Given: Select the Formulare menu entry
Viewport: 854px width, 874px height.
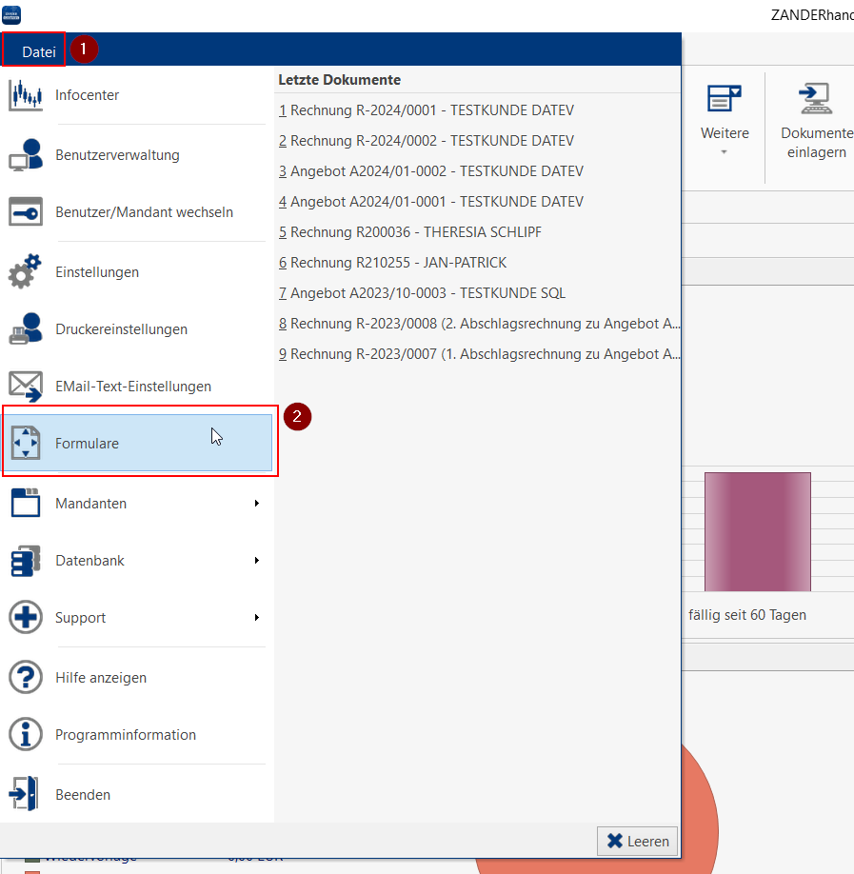Looking at the screenshot, I should tap(138, 444).
